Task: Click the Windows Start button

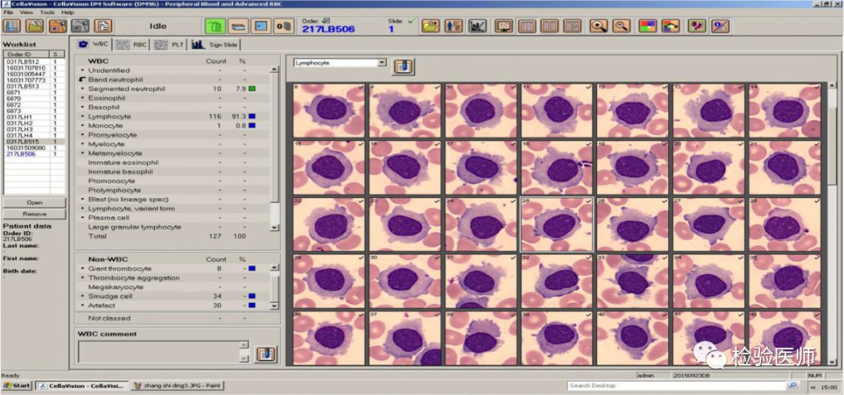Action: [x=17, y=386]
